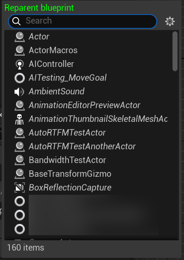The width and height of the screenshot is (184, 260).
Task: Click the Actor class icon
Action: 20,36
